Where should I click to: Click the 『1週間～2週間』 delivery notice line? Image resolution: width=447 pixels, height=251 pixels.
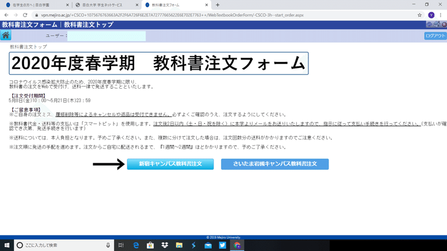148,147
